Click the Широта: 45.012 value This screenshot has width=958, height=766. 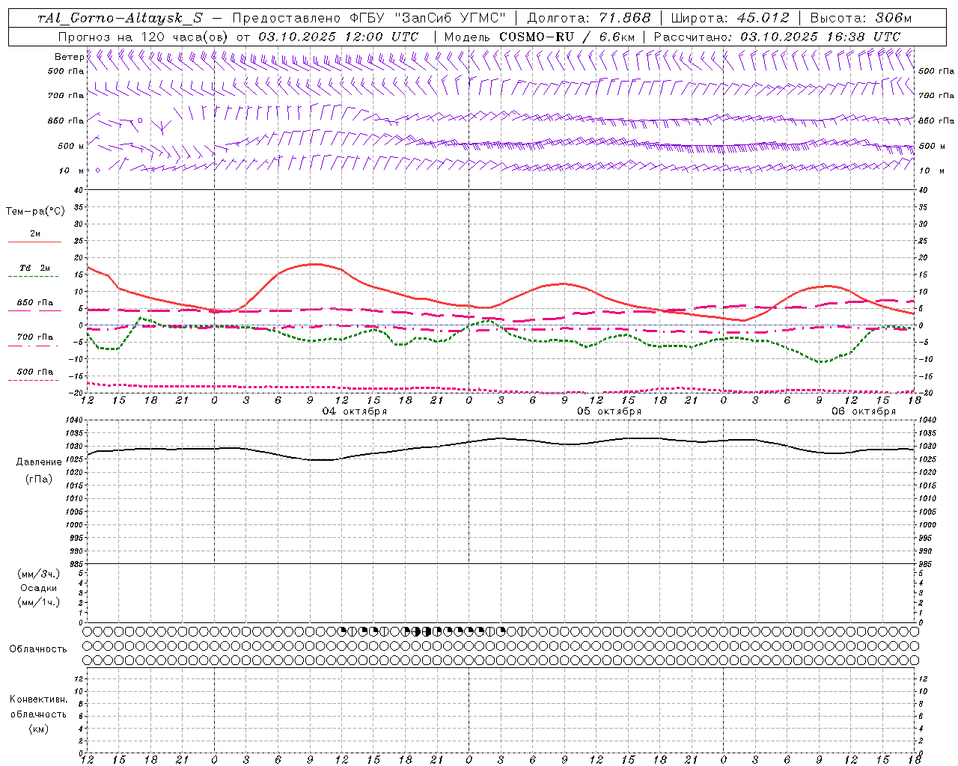click(x=730, y=19)
